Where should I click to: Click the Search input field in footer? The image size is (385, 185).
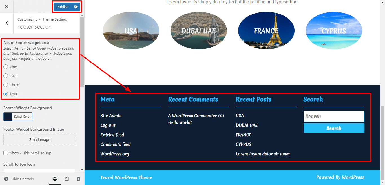point(334,116)
